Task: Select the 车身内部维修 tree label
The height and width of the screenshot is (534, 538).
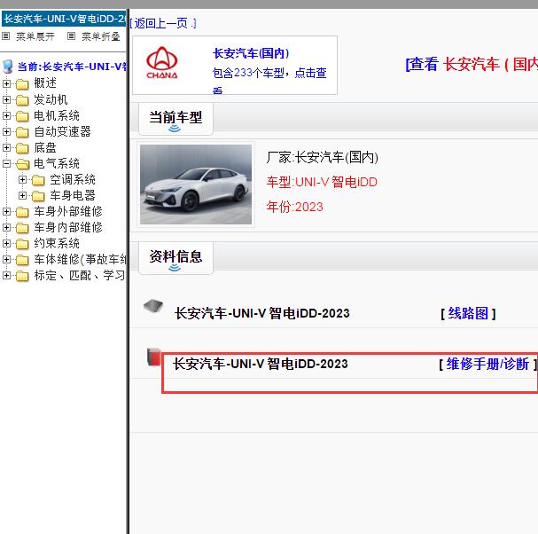Action: (68, 227)
